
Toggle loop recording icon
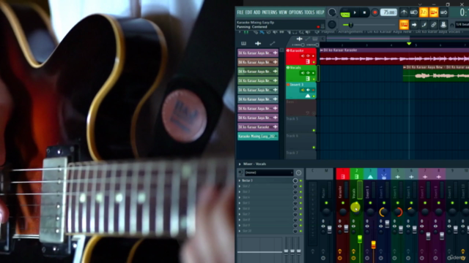pos(443,12)
